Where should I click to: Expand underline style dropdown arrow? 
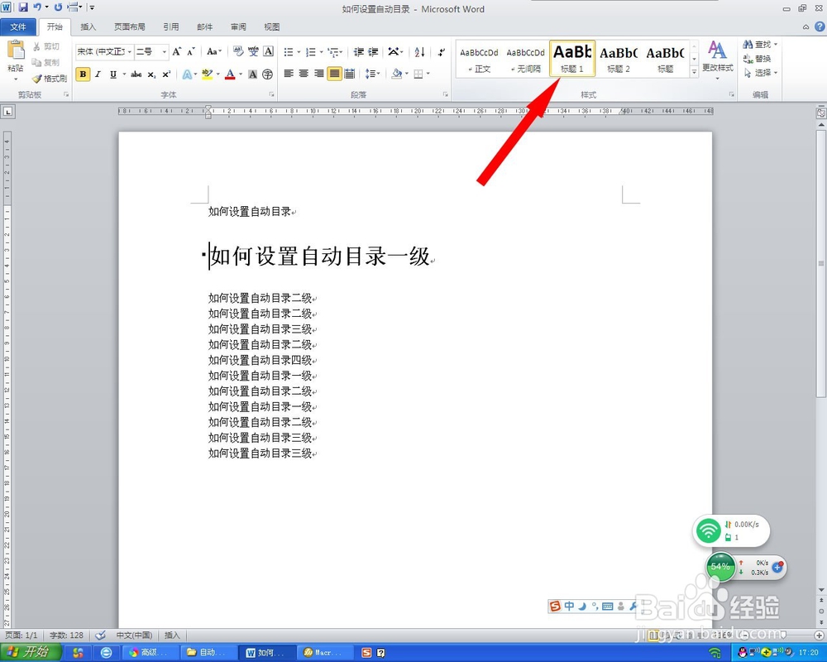(125, 74)
